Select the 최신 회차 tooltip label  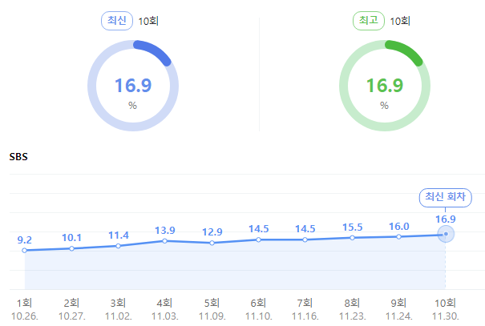coord(446,198)
